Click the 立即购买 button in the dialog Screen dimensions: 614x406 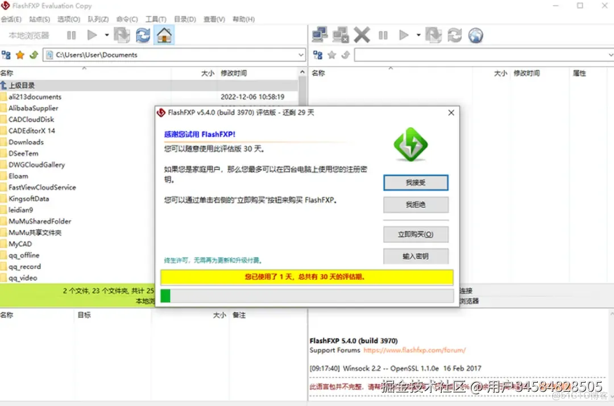416,234
